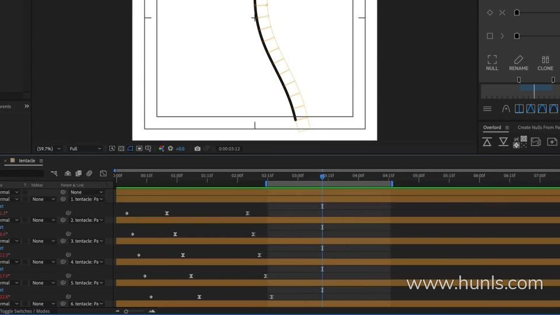Click Overlord split shapes to layers icon
The width and height of the screenshot is (560, 315).
pos(535,142)
